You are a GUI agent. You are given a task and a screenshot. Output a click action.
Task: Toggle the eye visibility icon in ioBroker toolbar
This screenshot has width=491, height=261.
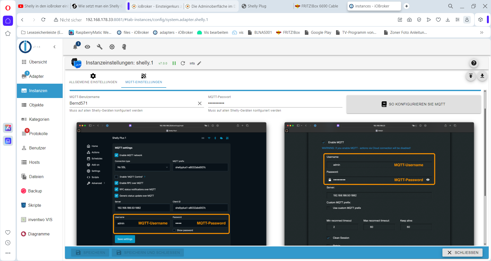point(87,47)
